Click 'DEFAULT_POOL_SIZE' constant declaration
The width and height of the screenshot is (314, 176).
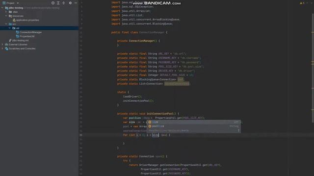pos(172,75)
